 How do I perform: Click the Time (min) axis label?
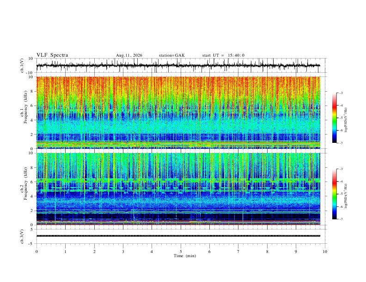(185, 256)
